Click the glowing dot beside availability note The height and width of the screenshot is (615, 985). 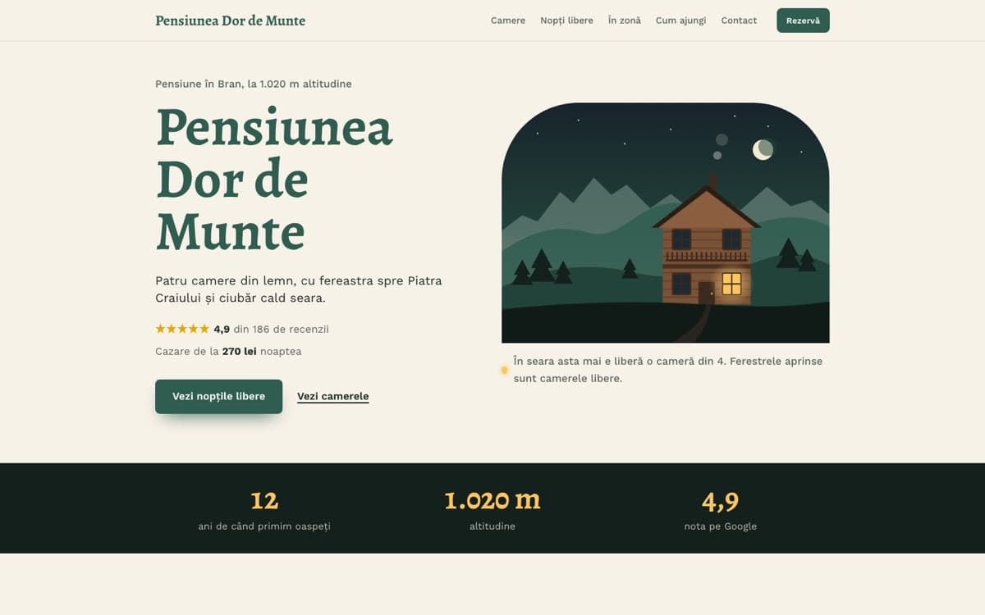click(504, 370)
